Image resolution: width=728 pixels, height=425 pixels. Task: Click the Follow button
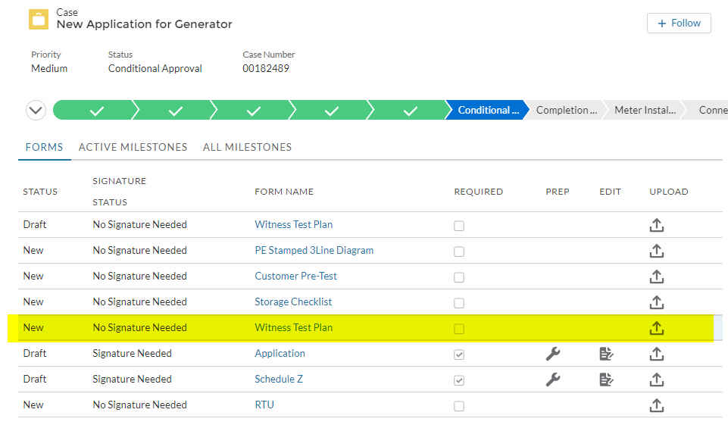tap(679, 23)
